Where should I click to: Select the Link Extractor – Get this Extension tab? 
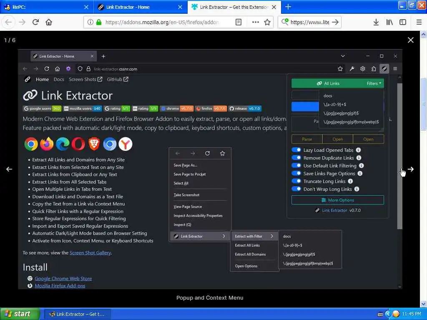coord(234,7)
